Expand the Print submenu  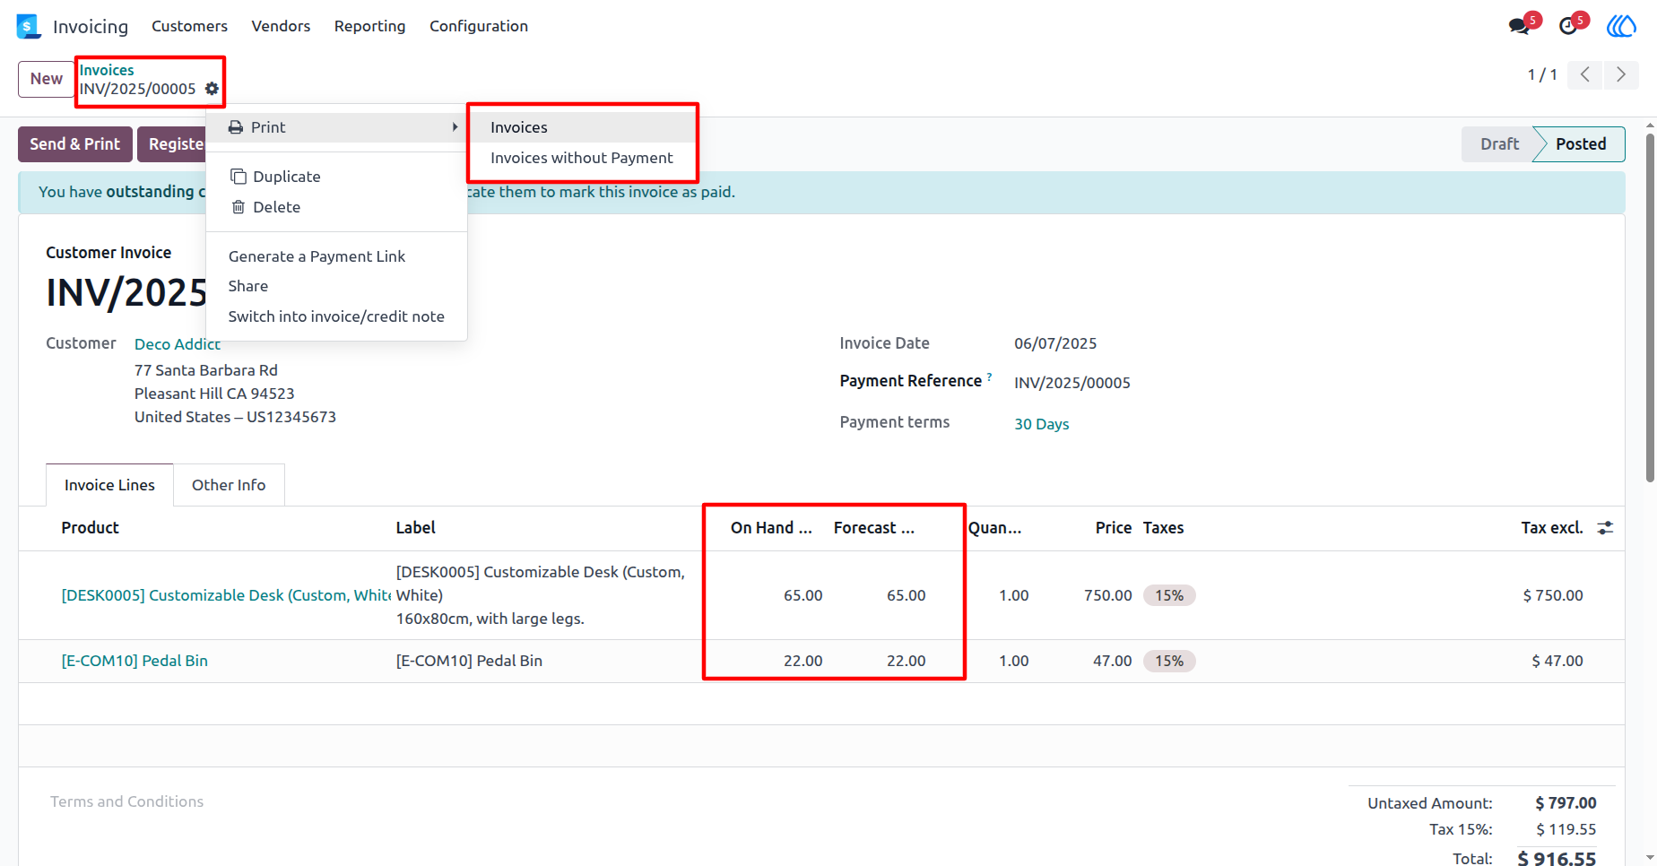pyautogui.click(x=336, y=127)
